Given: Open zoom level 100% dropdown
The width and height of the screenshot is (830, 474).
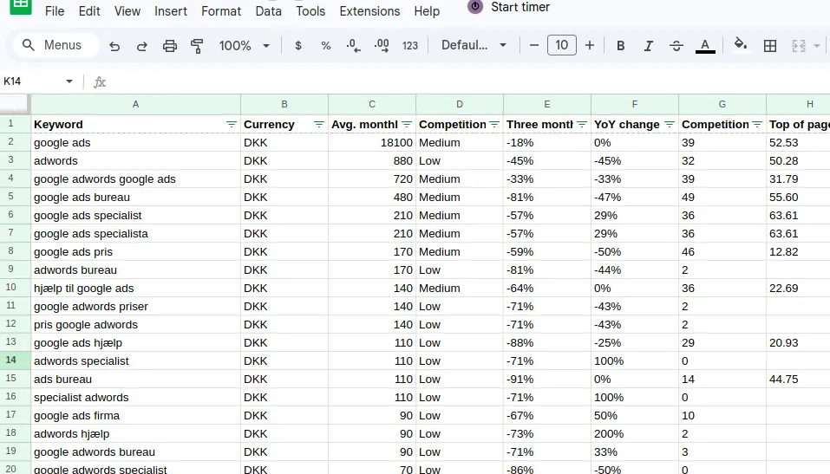Looking at the screenshot, I should tap(244, 46).
